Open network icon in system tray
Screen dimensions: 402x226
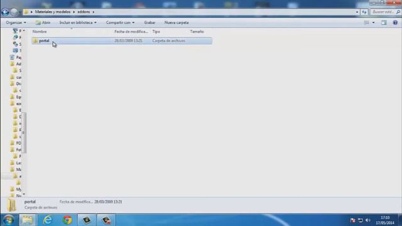[x=360, y=220]
